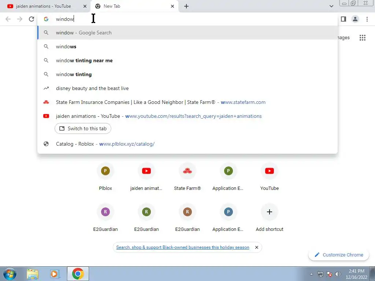Click the Google G icon in address bar
This screenshot has height=281, width=375.
(x=46, y=19)
